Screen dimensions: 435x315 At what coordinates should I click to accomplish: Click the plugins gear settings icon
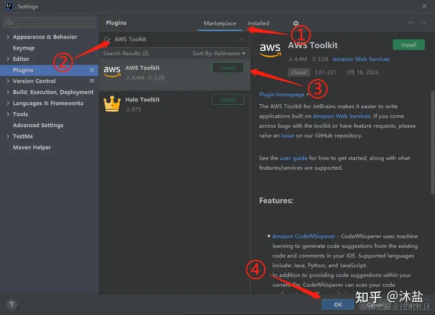click(296, 23)
